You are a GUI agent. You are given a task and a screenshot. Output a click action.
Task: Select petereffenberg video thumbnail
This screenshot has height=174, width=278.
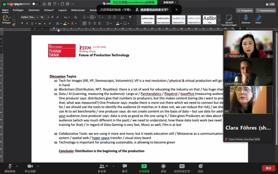point(248,72)
